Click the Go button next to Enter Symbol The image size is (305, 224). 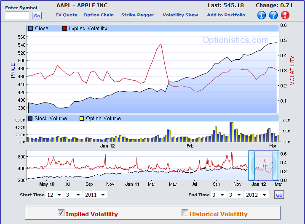click(x=37, y=16)
